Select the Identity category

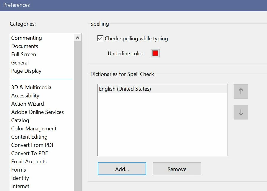pos(20,178)
